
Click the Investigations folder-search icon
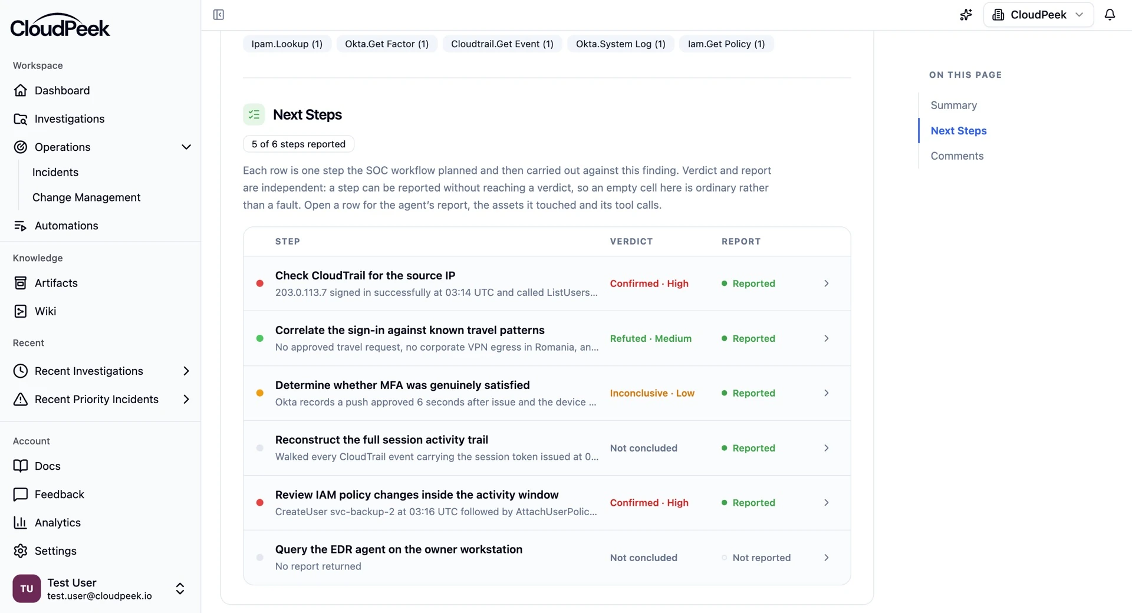tap(21, 118)
